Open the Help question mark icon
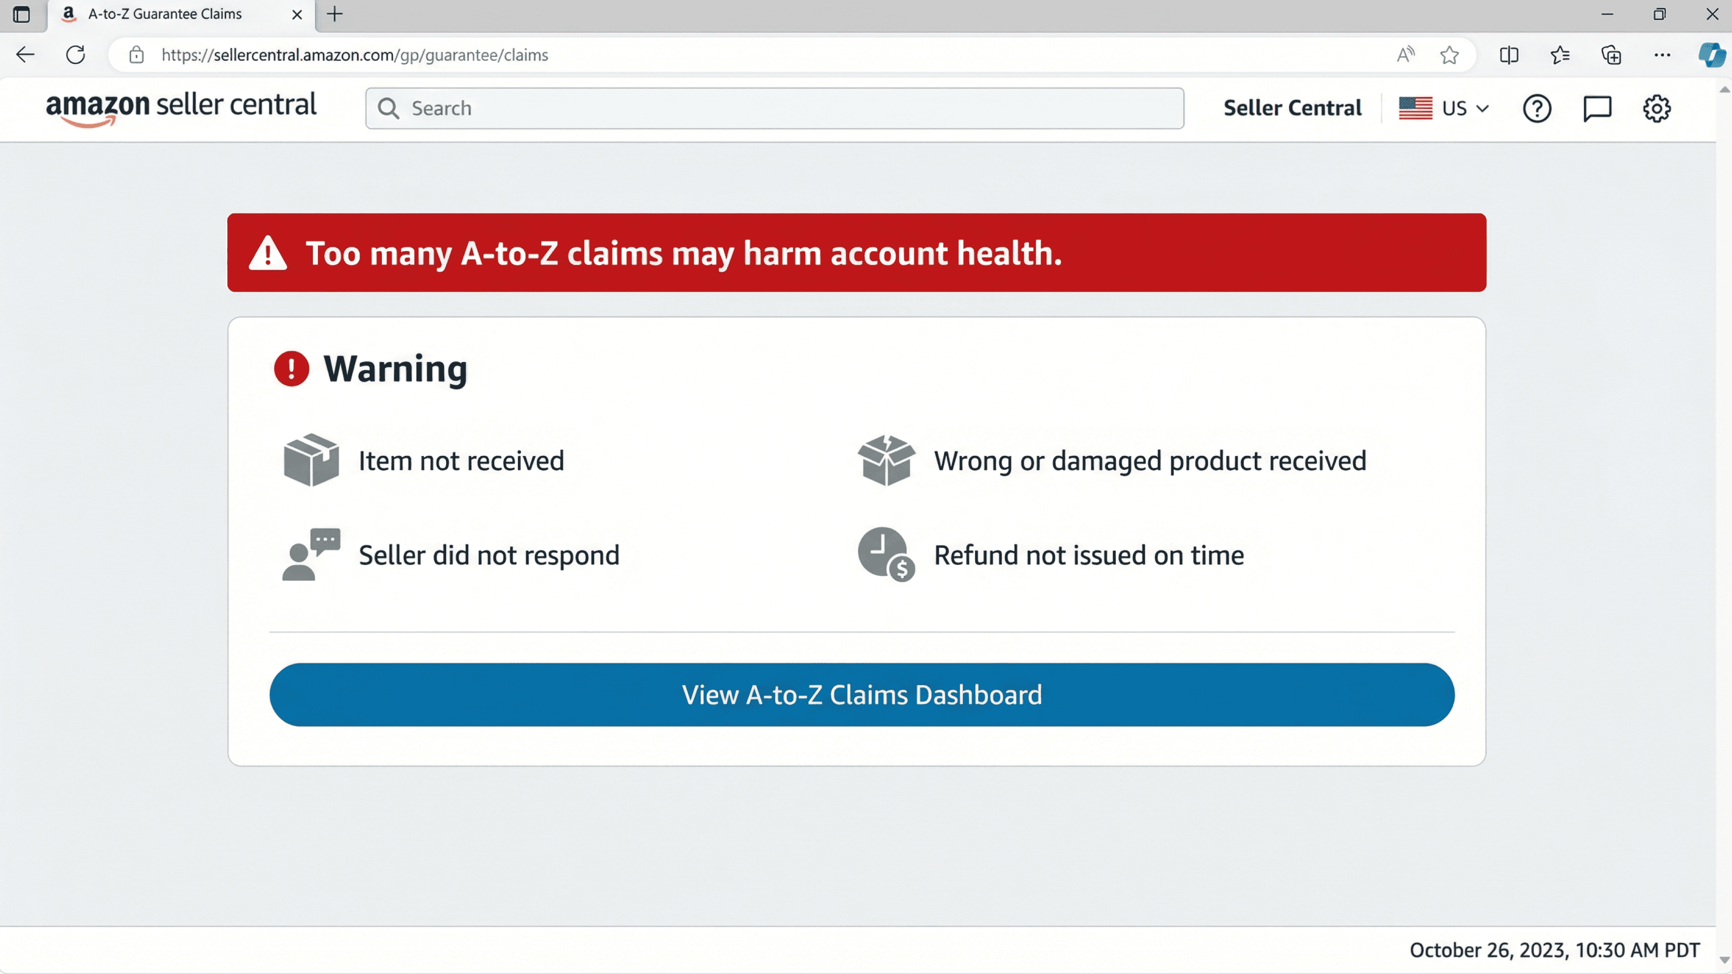 1536,108
